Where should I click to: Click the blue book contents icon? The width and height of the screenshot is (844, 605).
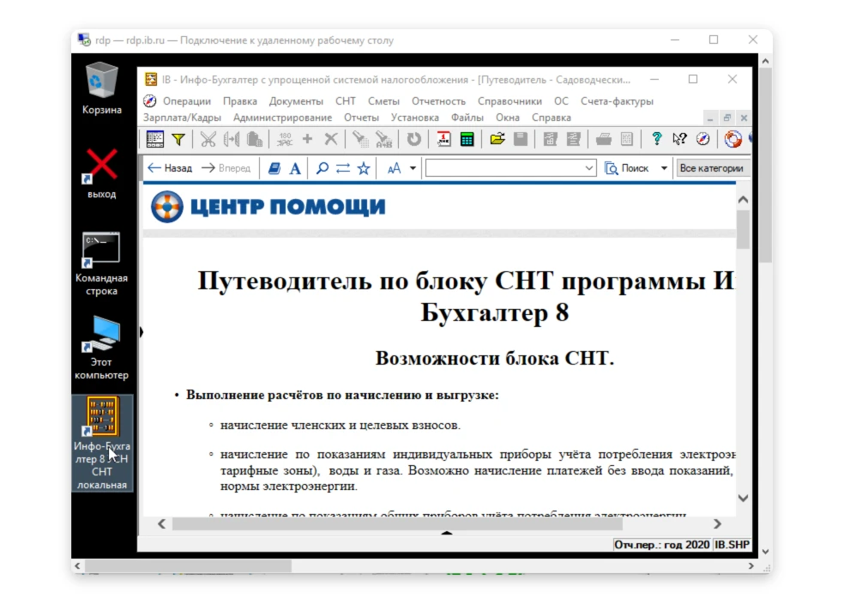coord(274,168)
